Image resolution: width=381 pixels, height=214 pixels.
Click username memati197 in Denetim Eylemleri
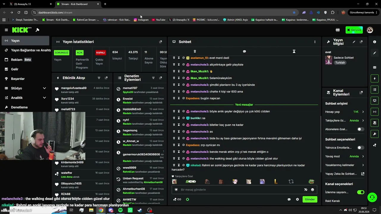130,88
